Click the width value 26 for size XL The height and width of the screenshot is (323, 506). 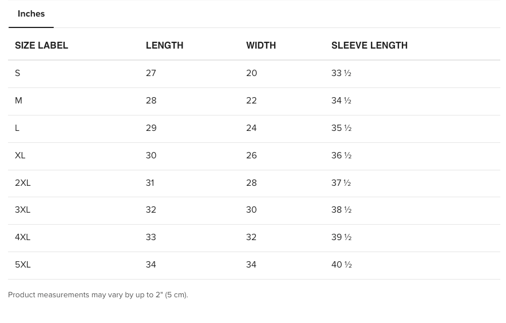pyautogui.click(x=251, y=155)
